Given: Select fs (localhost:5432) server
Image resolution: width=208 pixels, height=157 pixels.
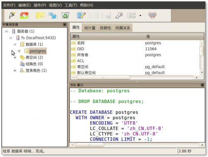Looking at the screenshot, I should pos(38,38).
